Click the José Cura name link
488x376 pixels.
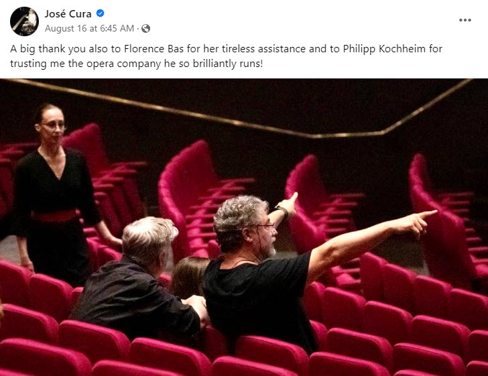click(x=68, y=13)
